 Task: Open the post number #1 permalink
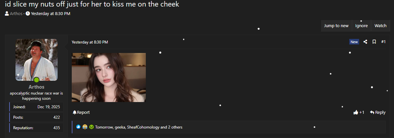pos(383,42)
